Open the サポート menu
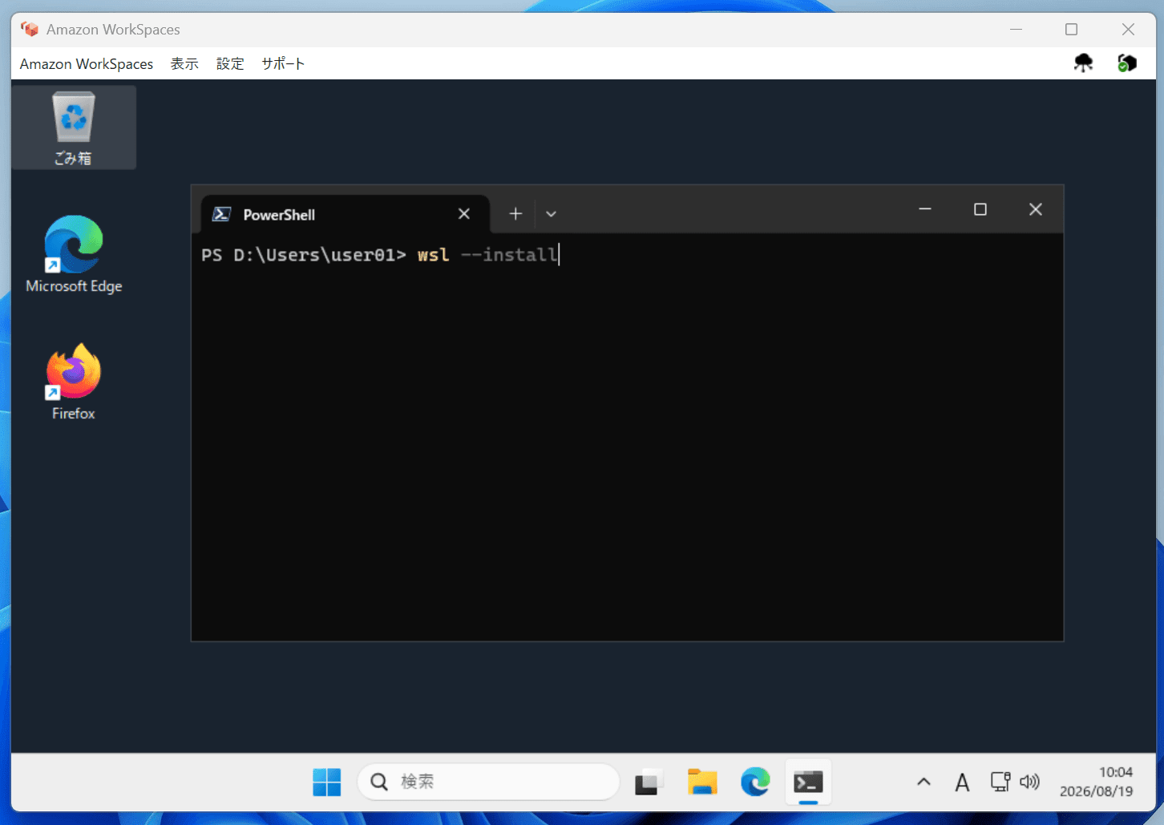 pyautogui.click(x=283, y=64)
